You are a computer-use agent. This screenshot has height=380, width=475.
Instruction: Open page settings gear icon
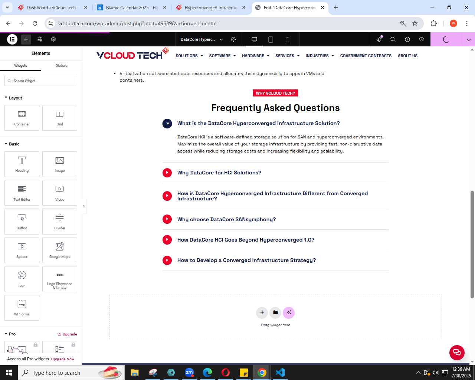(x=233, y=39)
